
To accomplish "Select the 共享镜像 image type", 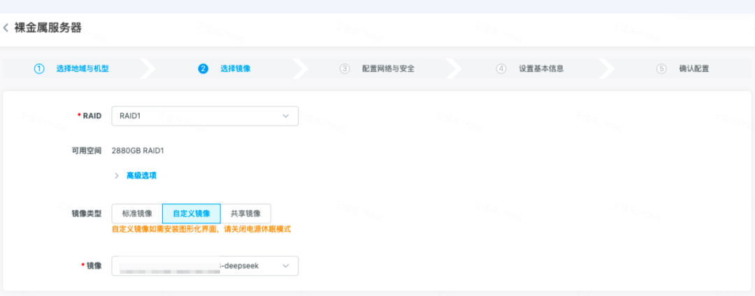I will (x=245, y=214).
